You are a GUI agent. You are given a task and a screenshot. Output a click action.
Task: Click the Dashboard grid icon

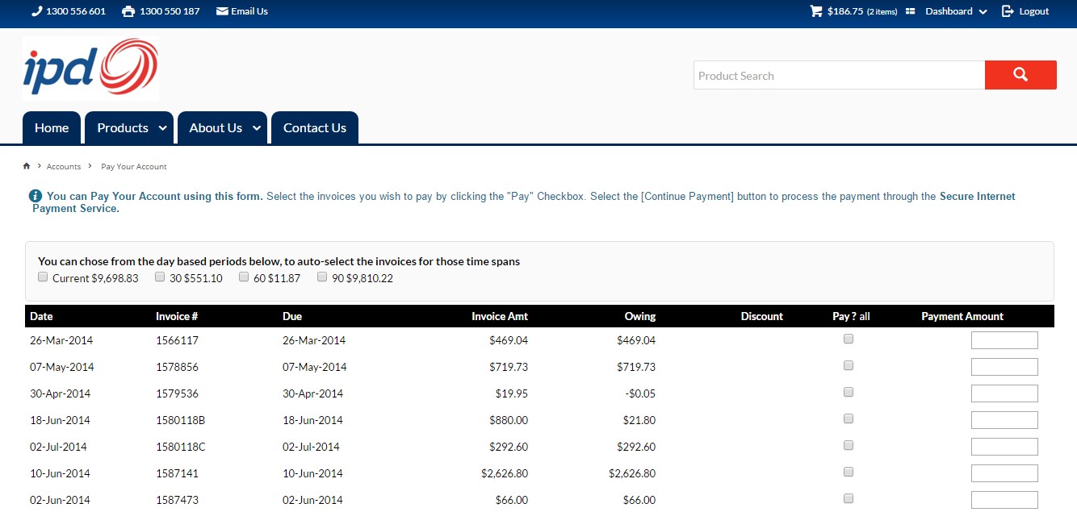[x=911, y=11]
